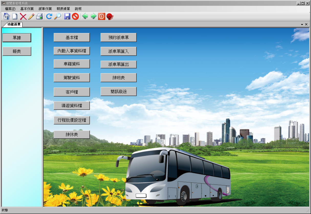Maximize the application window

click(303, 3)
